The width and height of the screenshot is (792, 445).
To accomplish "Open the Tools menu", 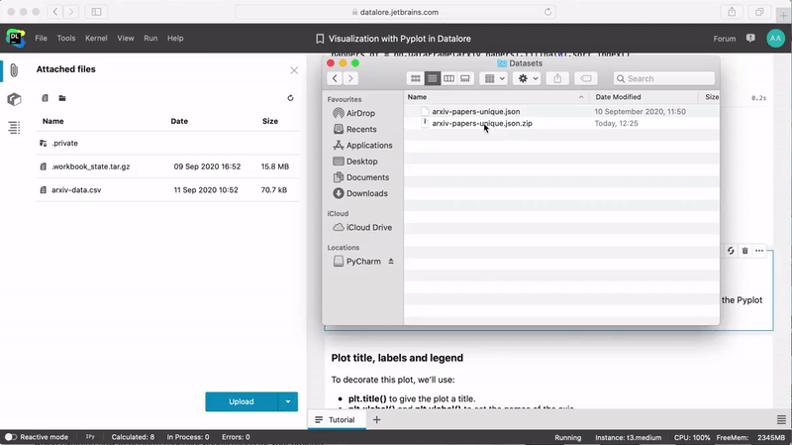I will (x=66, y=39).
